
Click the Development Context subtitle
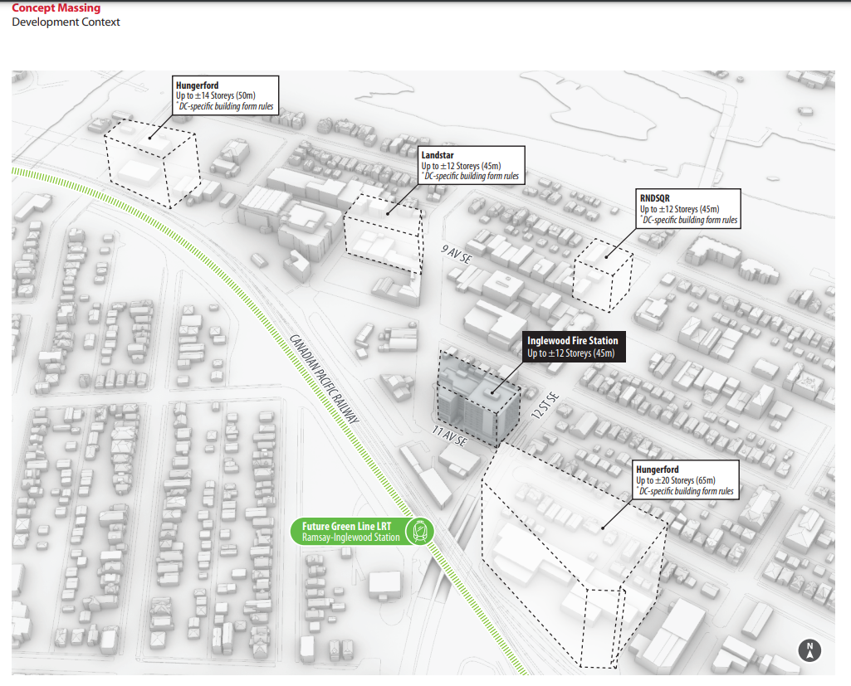pyautogui.click(x=66, y=22)
